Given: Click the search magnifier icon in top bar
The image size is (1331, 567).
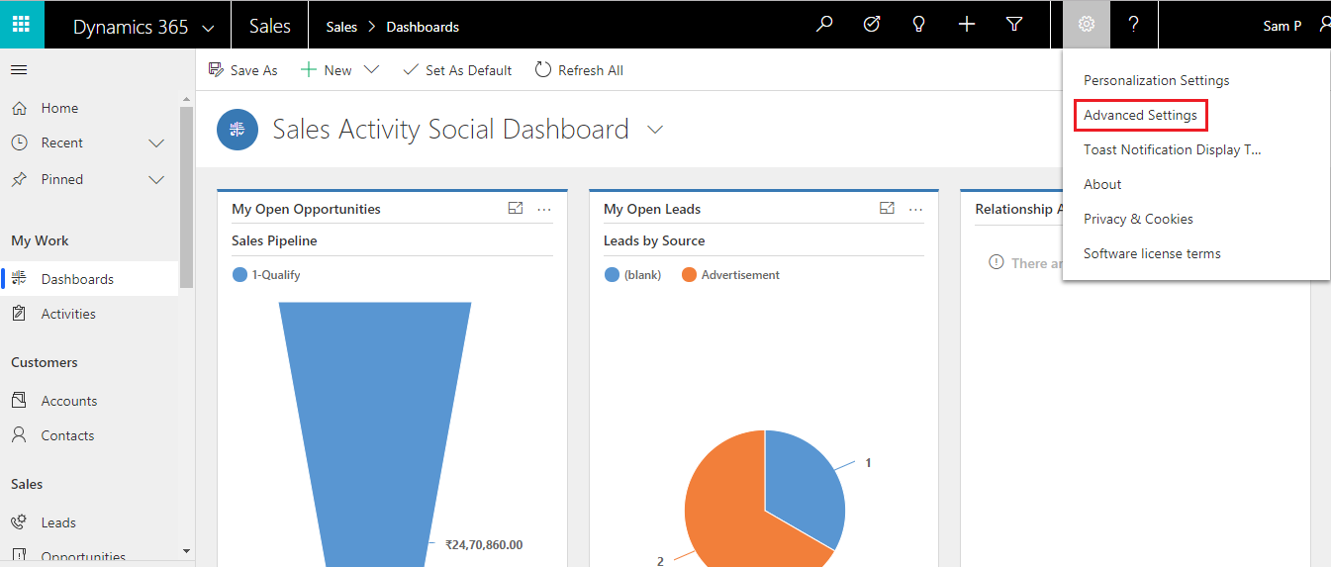Looking at the screenshot, I should (x=824, y=25).
